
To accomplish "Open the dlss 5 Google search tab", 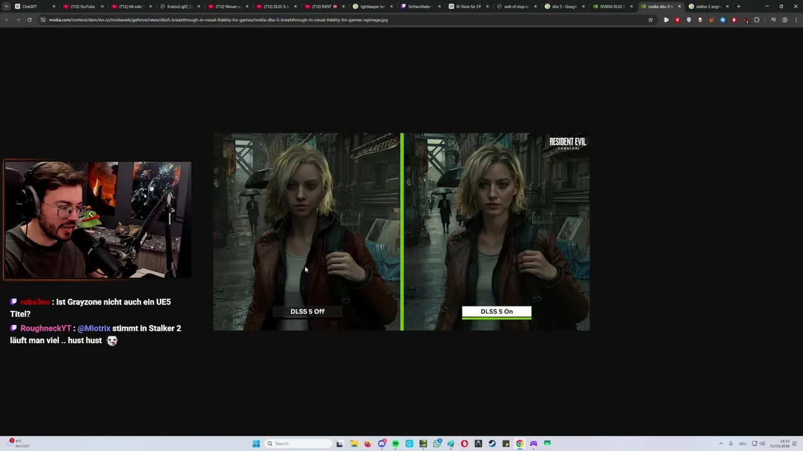I will click(563, 6).
